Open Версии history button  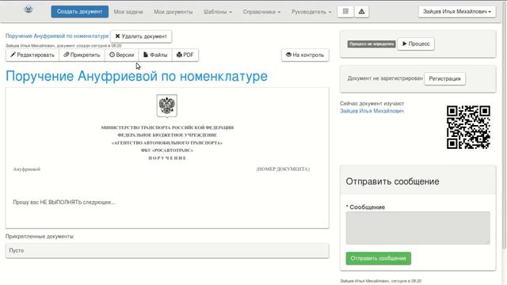click(x=121, y=55)
